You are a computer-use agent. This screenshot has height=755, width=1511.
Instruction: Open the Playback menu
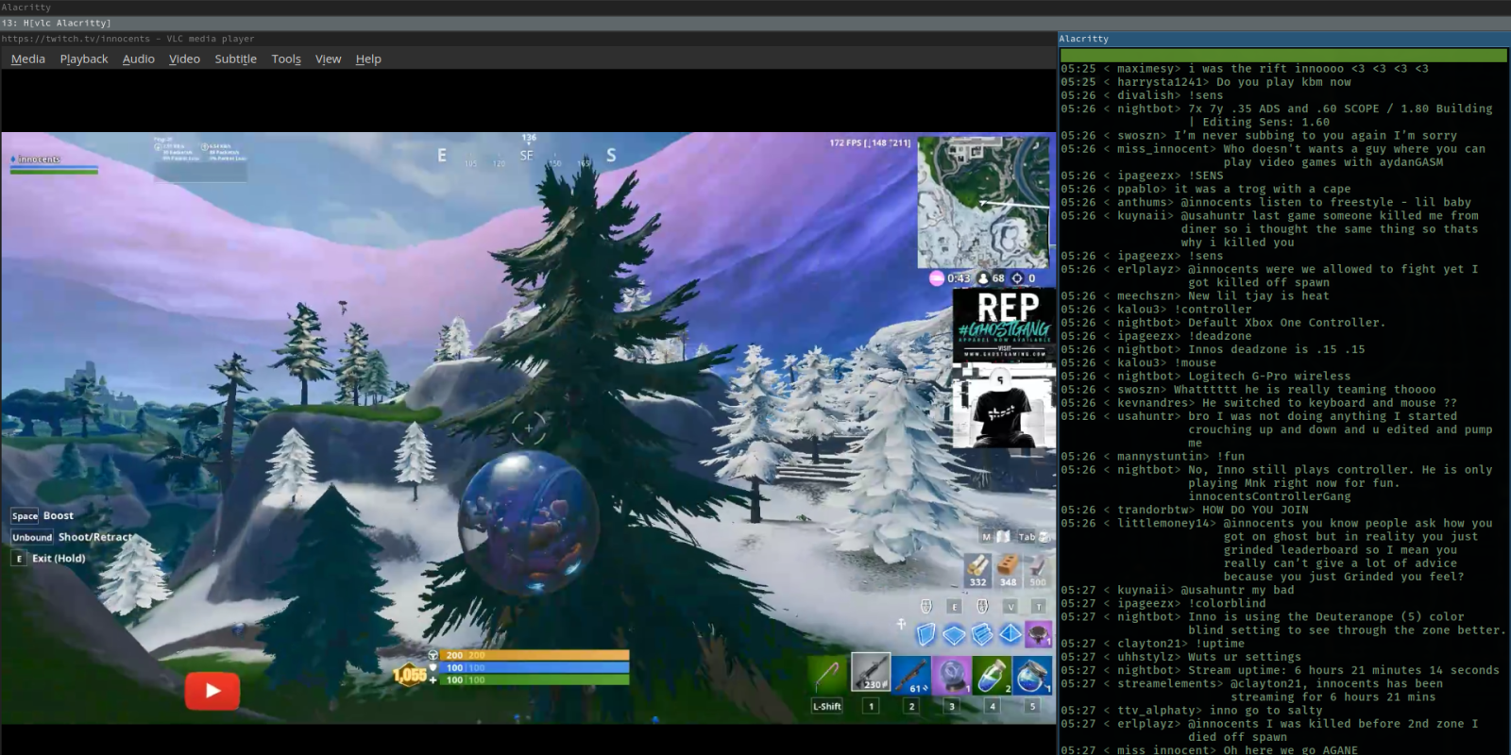click(84, 59)
